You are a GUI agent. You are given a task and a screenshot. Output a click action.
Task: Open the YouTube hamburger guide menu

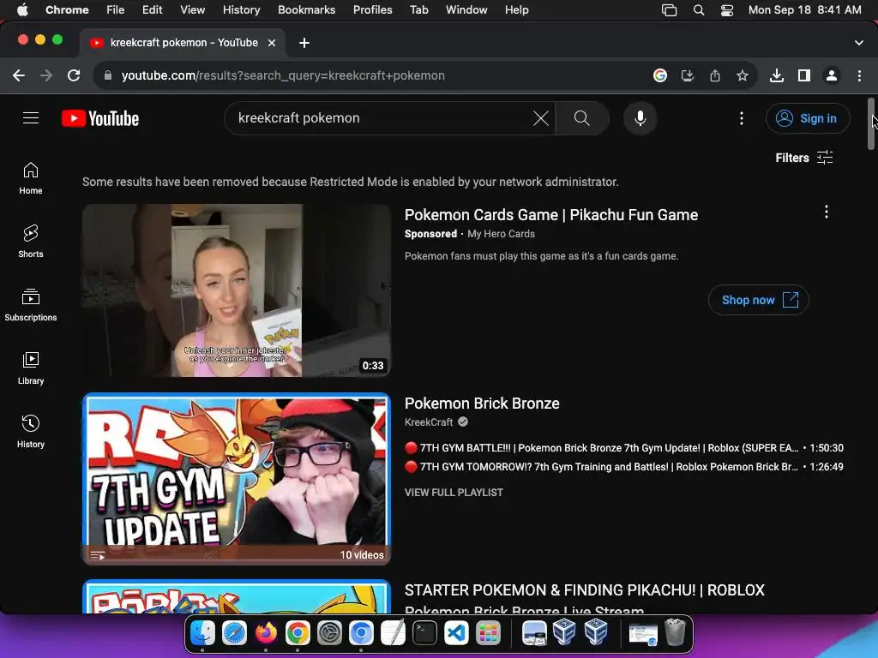click(x=31, y=118)
